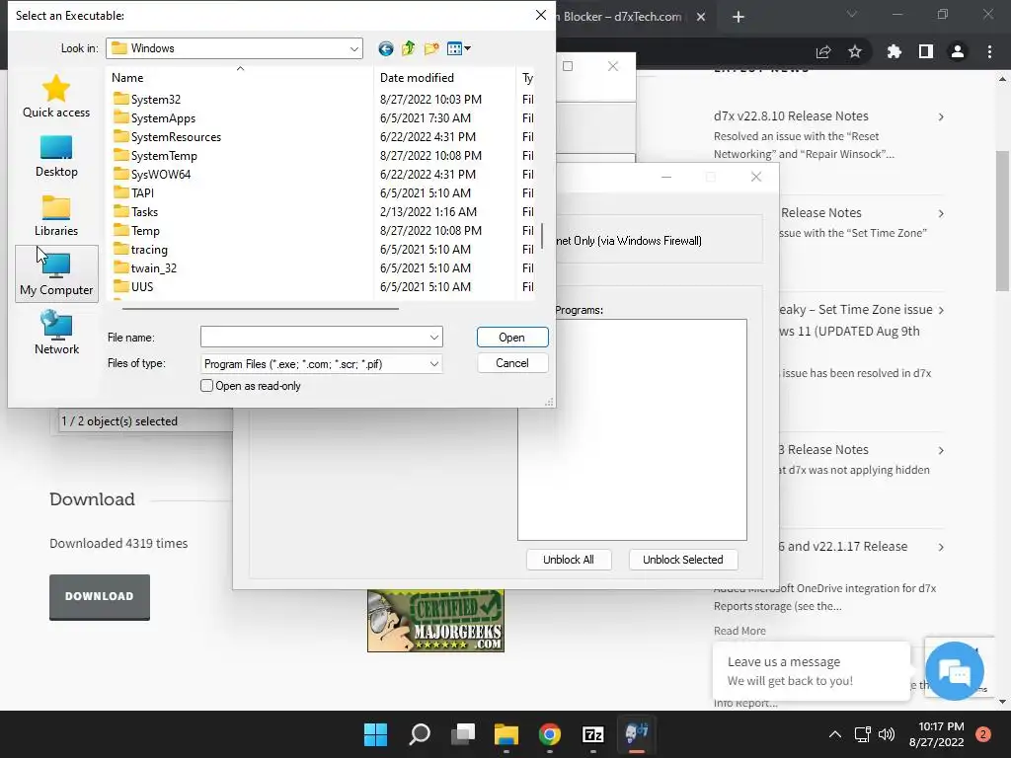
Task: Open Chrome extensions puzzle icon
Action: tap(894, 51)
